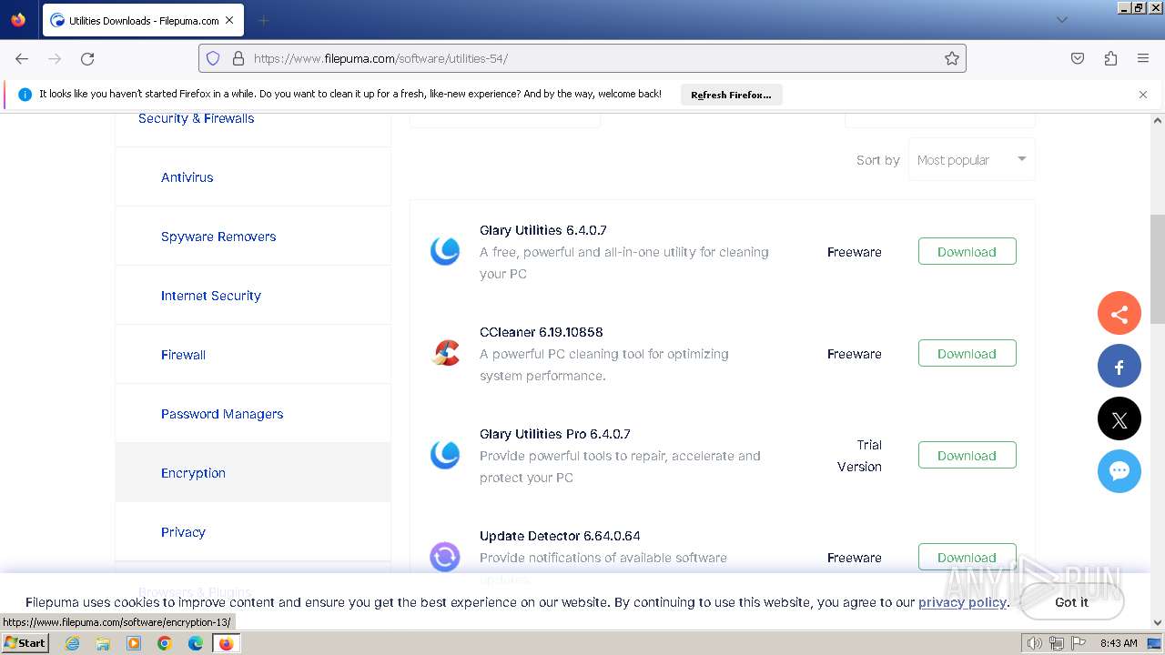Click the Freeware label beside CCleaner

pos(855,354)
